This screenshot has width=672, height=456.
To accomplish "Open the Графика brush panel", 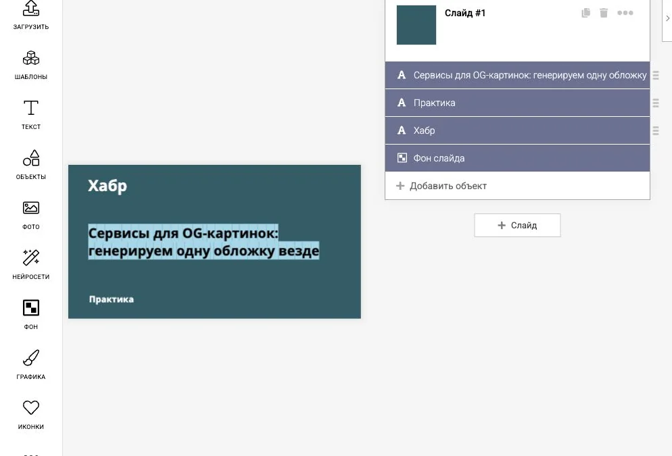I will pos(31,365).
